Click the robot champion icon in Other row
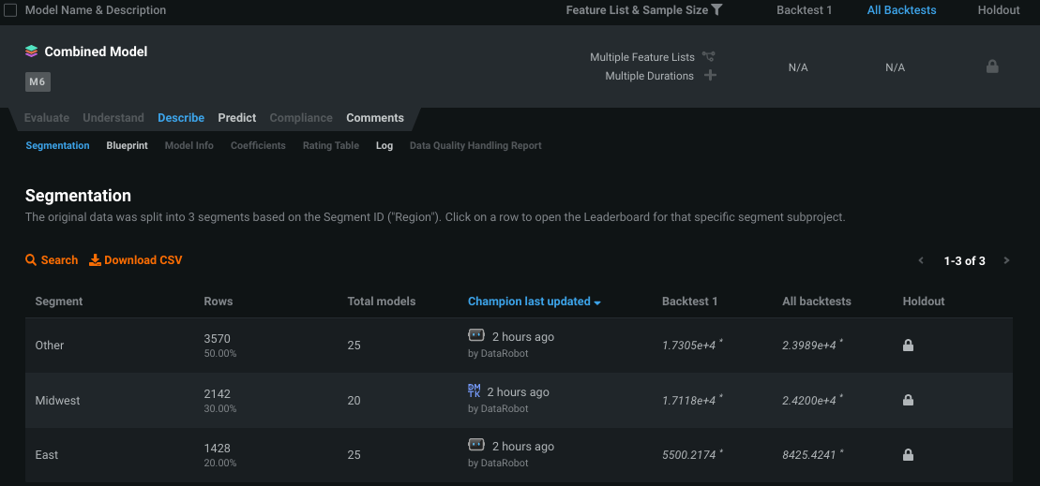Image resolution: width=1040 pixels, height=486 pixels. tap(476, 335)
